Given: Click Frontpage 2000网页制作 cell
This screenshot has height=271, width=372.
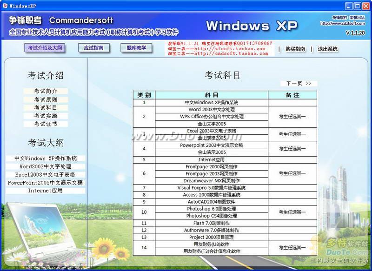Looking at the screenshot, I should 212,167.
